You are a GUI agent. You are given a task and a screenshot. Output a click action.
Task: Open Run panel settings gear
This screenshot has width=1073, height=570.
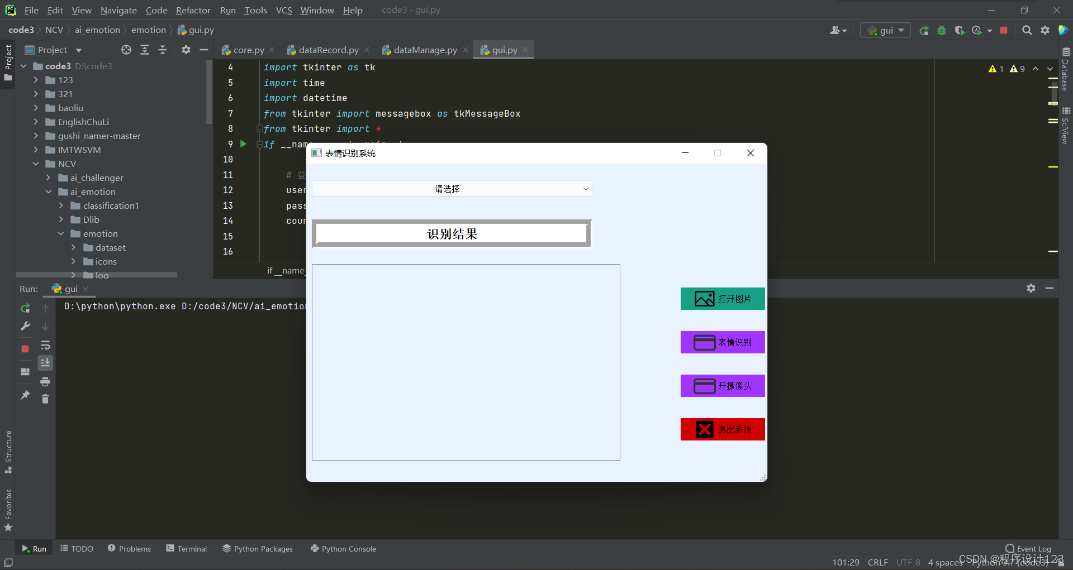point(1031,288)
